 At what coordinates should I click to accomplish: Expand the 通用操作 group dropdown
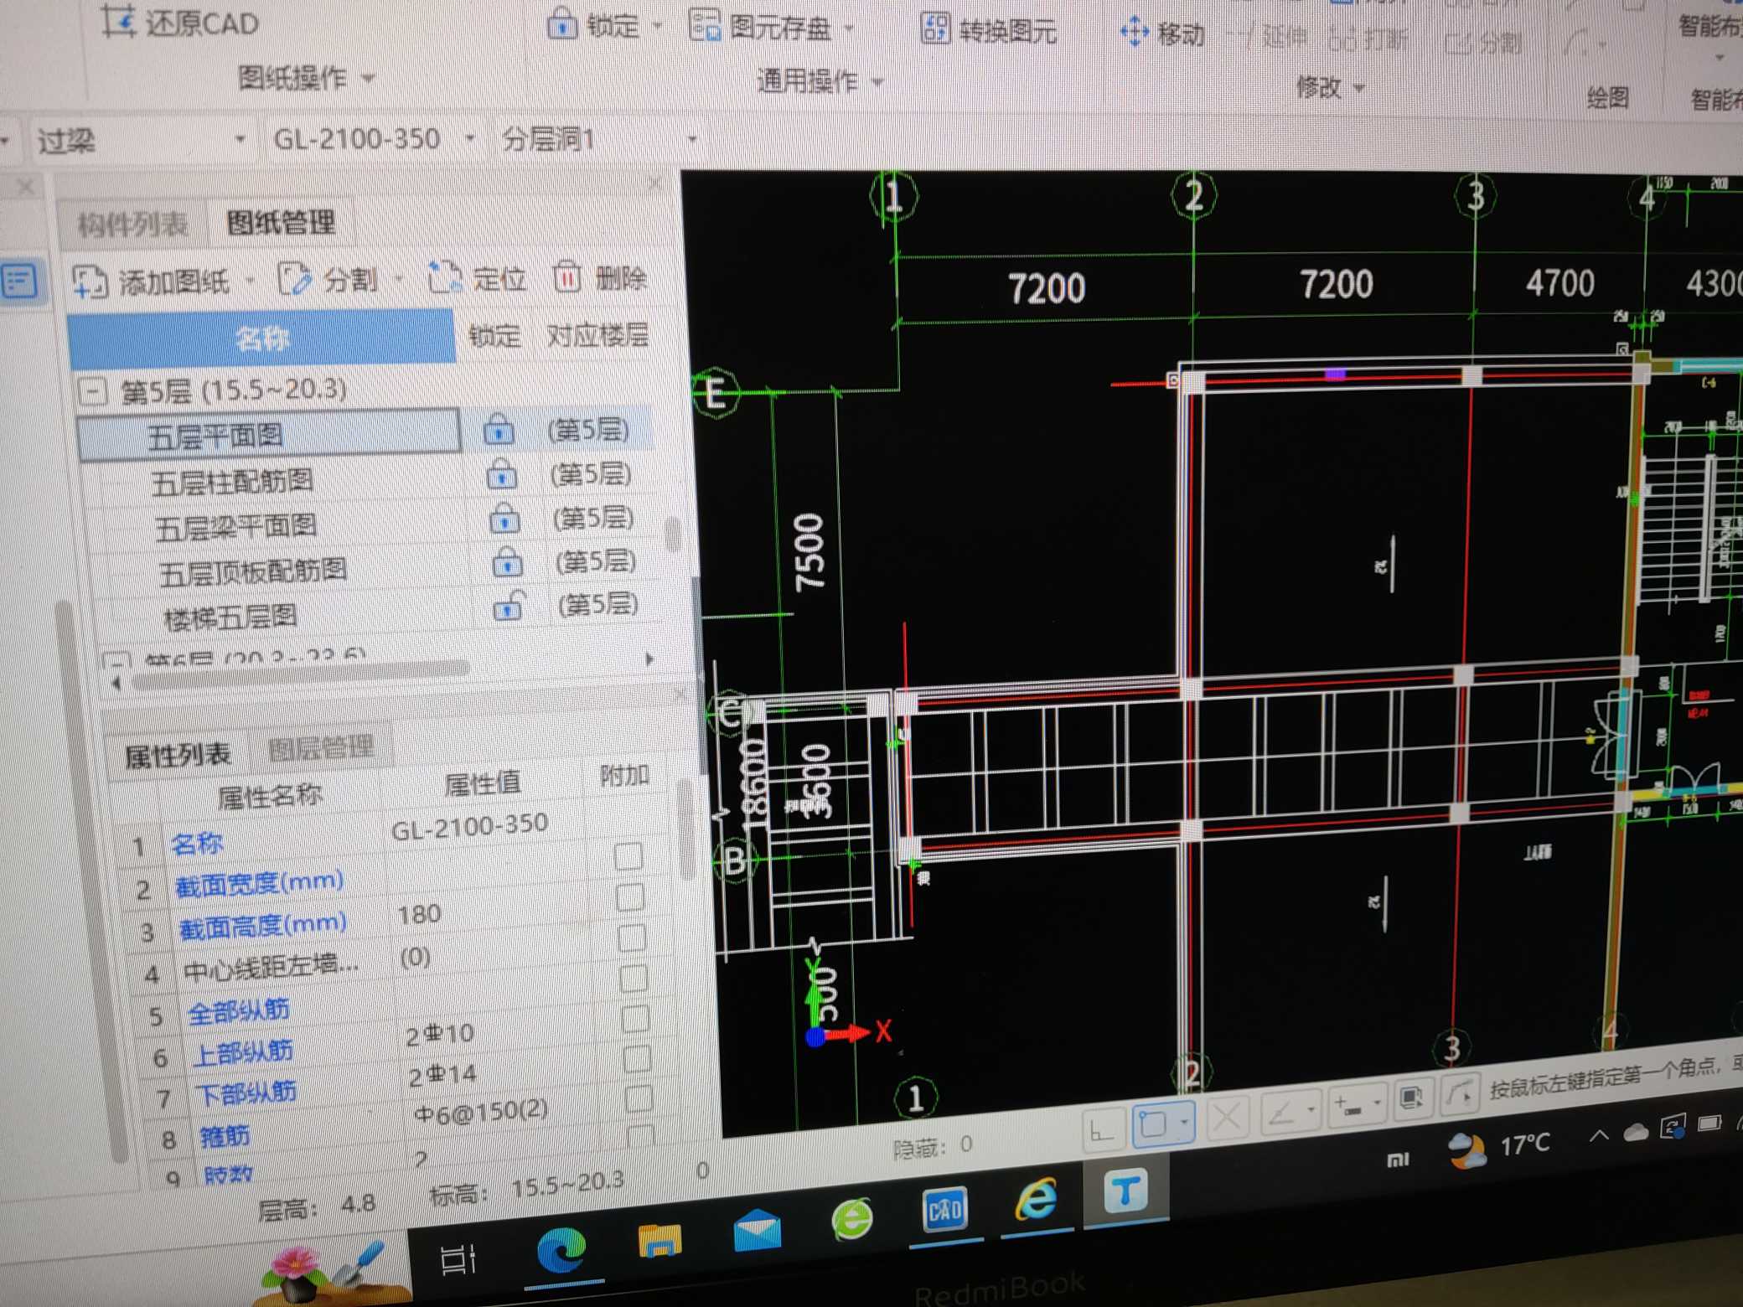click(877, 82)
